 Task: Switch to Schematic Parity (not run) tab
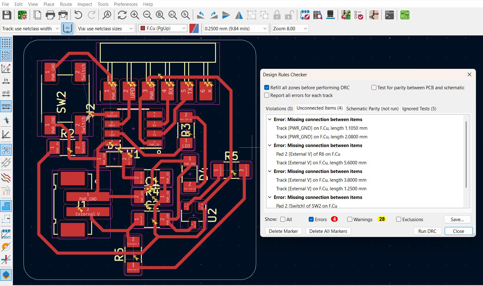pos(372,108)
